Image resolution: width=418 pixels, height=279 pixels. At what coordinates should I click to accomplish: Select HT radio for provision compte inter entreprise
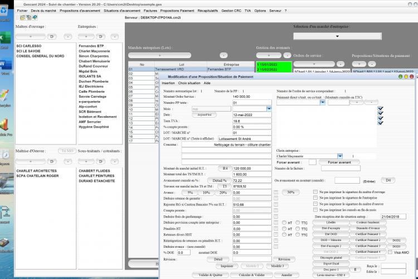coord(284,223)
